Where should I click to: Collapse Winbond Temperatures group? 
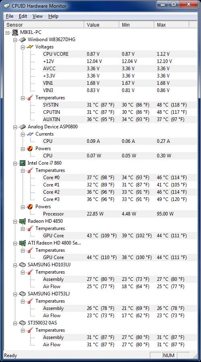coord(23,98)
